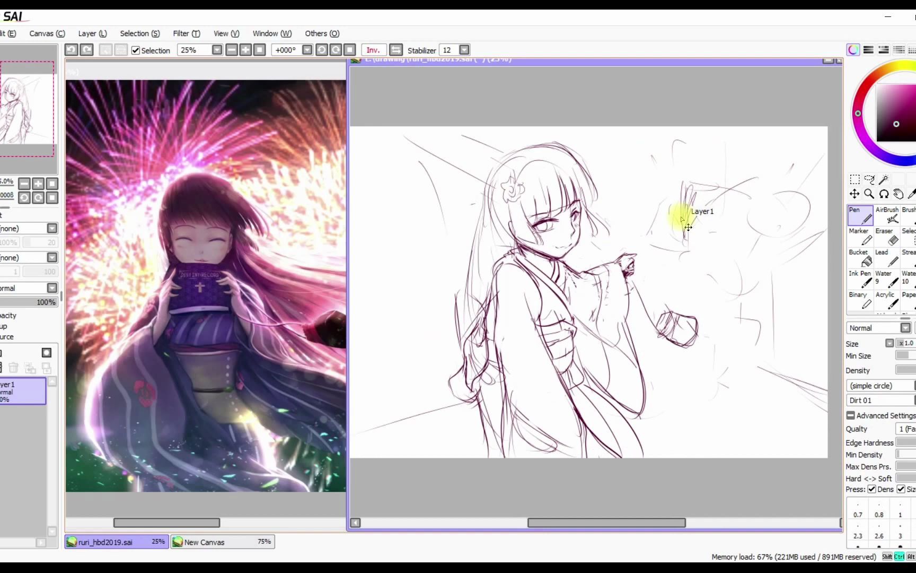Select the Layer1 entry in layer panel
This screenshot has height=573, width=916.
tap(23, 392)
